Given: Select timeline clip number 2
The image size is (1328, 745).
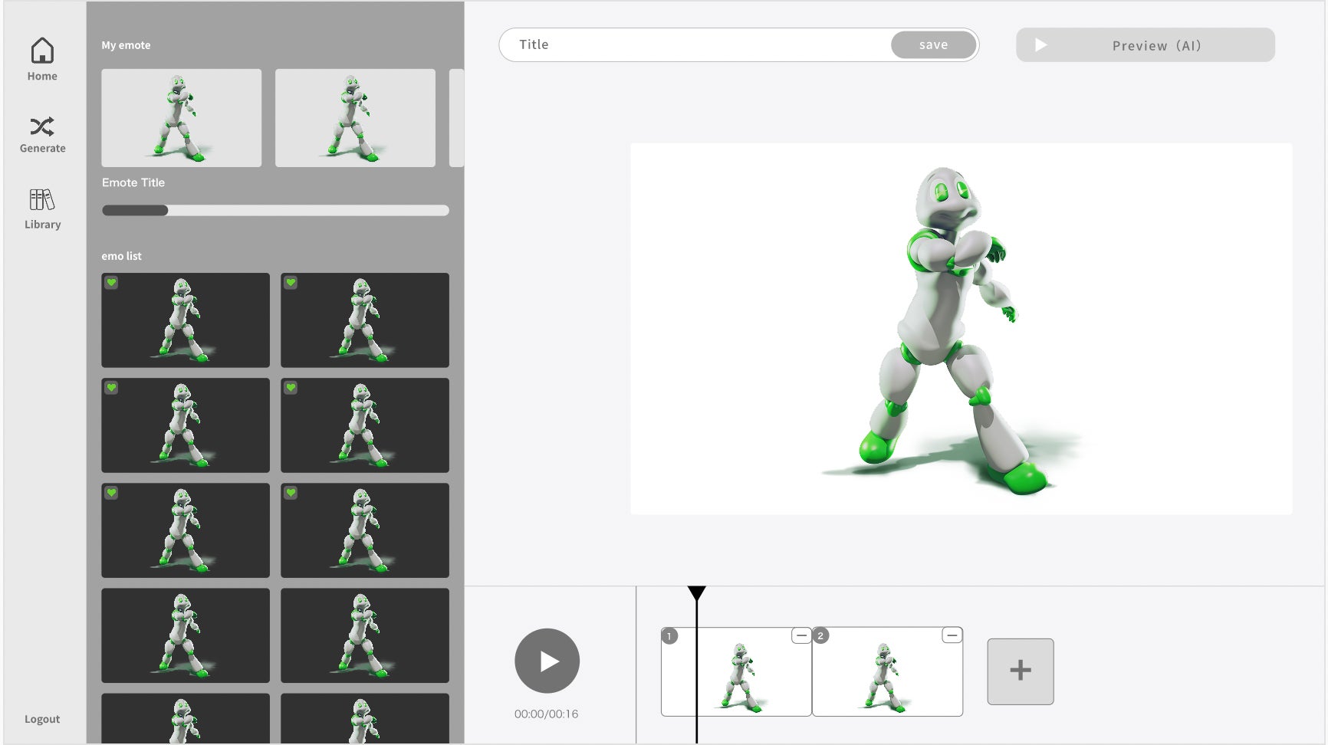Looking at the screenshot, I should click(x=887, y=672).
